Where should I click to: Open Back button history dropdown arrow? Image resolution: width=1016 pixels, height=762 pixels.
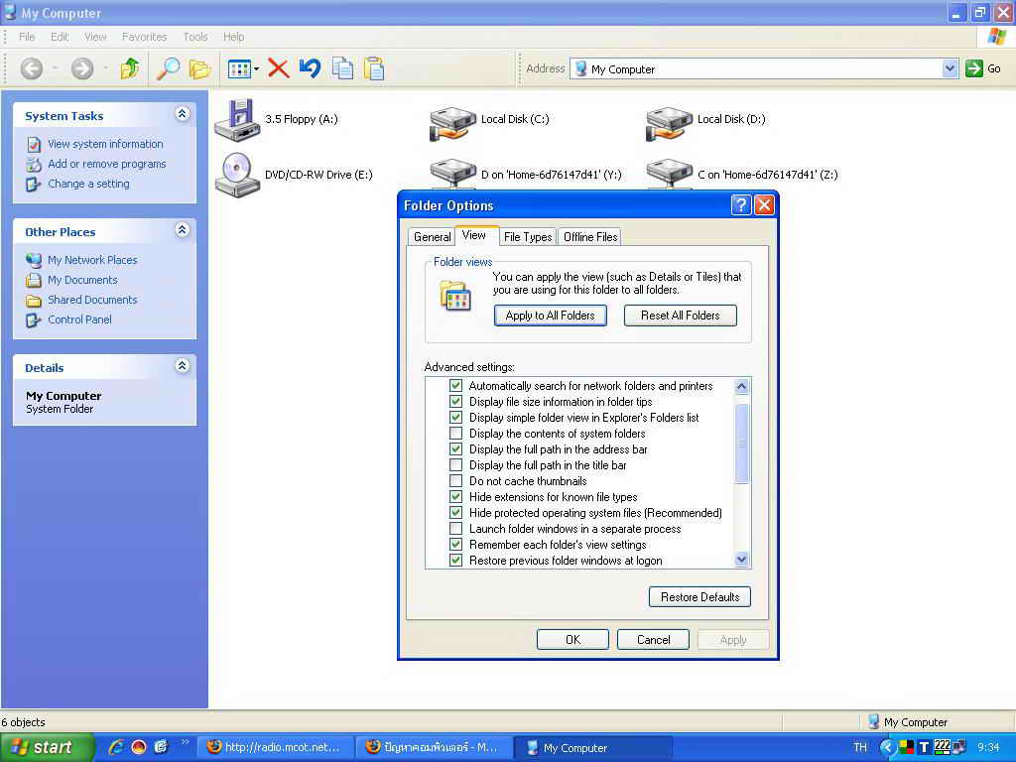55,68
